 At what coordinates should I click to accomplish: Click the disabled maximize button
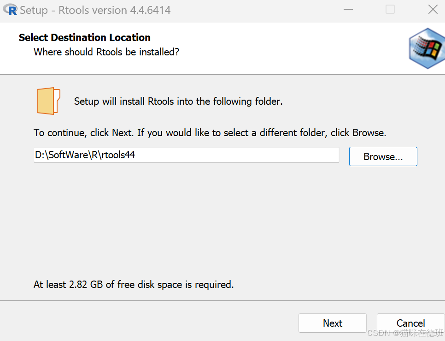tap(390, 9)
